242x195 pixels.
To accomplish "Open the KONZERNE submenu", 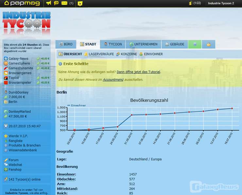I will pyautogui.click(x=127, y=54).
